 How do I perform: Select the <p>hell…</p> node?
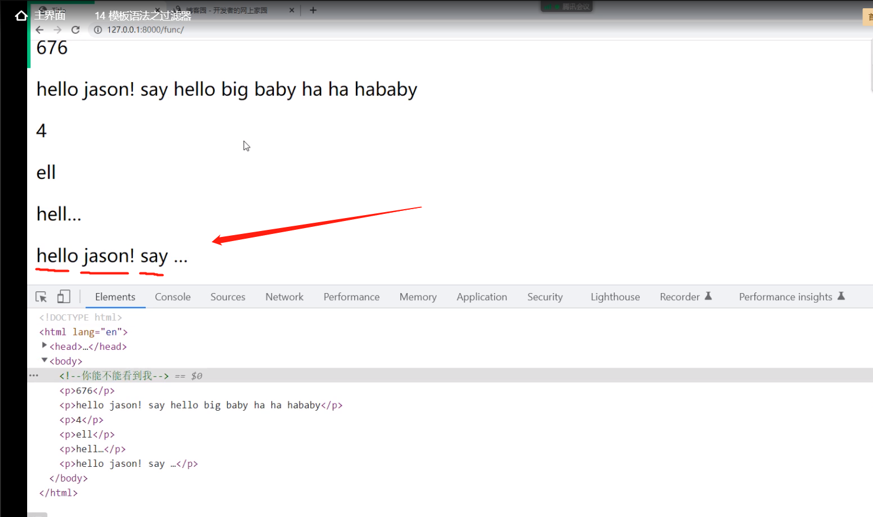(92, 449)
